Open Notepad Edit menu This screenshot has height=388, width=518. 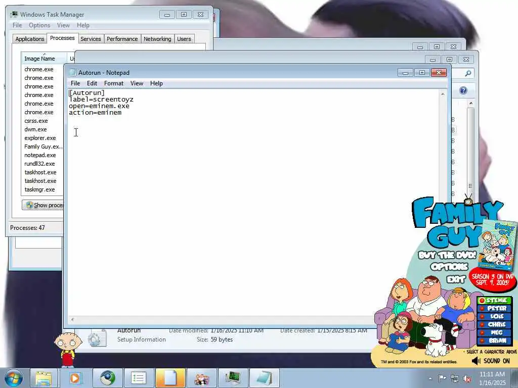tap(92, 83)
